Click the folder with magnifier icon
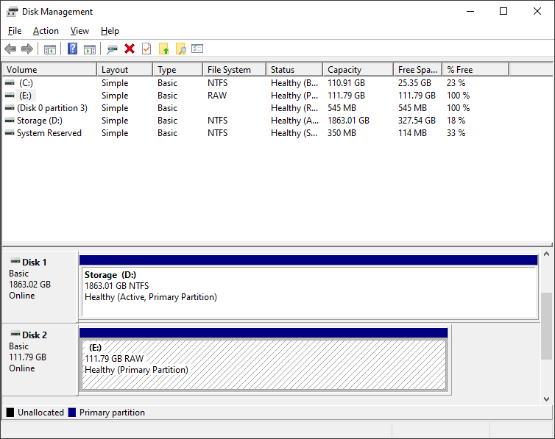This screenshot has width=555, height=439. 180,49
